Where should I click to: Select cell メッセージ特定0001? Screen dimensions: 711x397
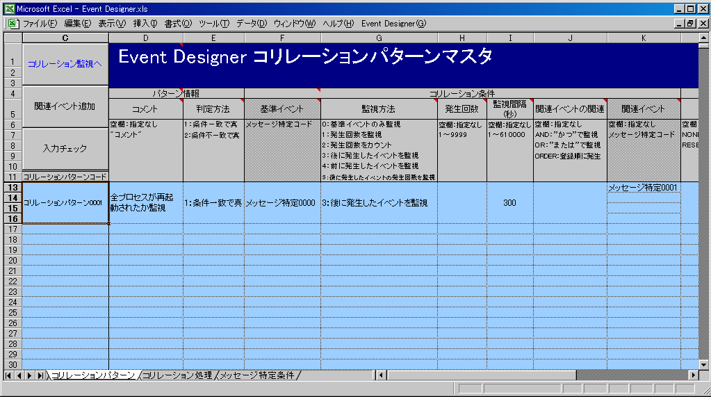[644, 188]
